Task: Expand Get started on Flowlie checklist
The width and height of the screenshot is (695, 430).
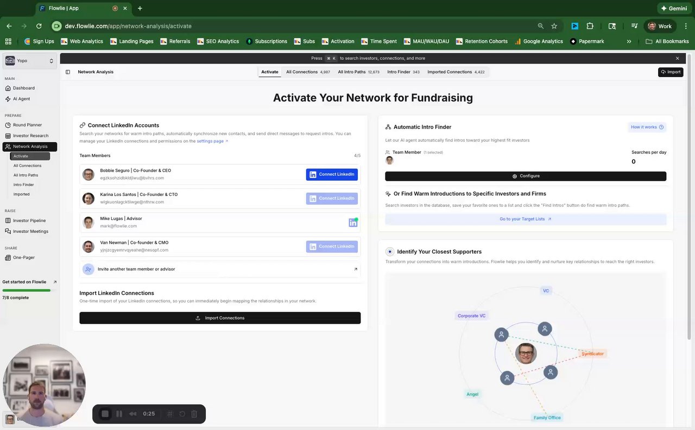Action: 29,282
